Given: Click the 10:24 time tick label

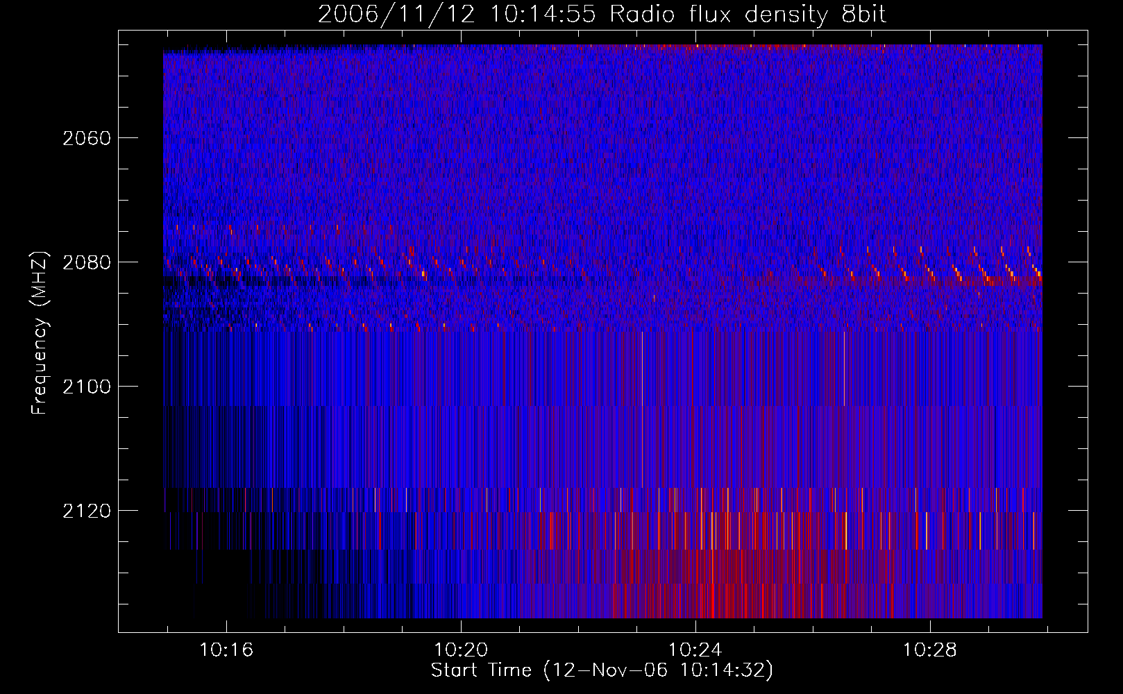Looking at the screenshot, I should click(695, 650).
